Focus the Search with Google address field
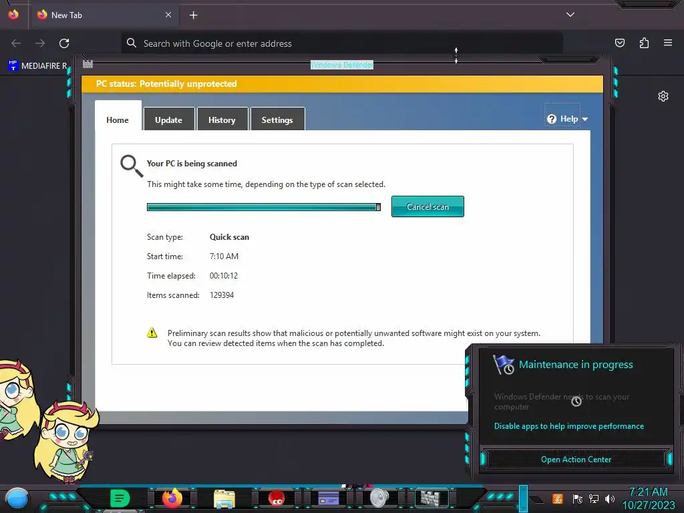The image size is (684, 513). [x=341, y=43]
